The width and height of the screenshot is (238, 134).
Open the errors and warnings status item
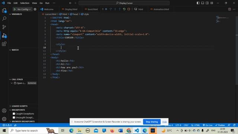click(x=7, y=125)
